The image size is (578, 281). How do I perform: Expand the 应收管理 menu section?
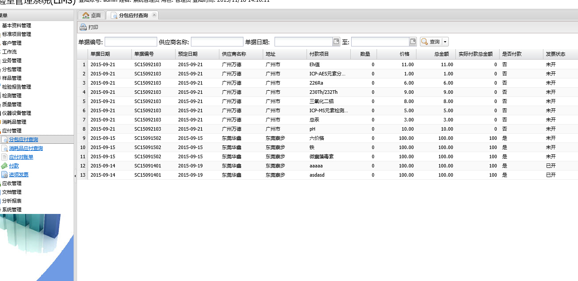[x=11, y=183]
